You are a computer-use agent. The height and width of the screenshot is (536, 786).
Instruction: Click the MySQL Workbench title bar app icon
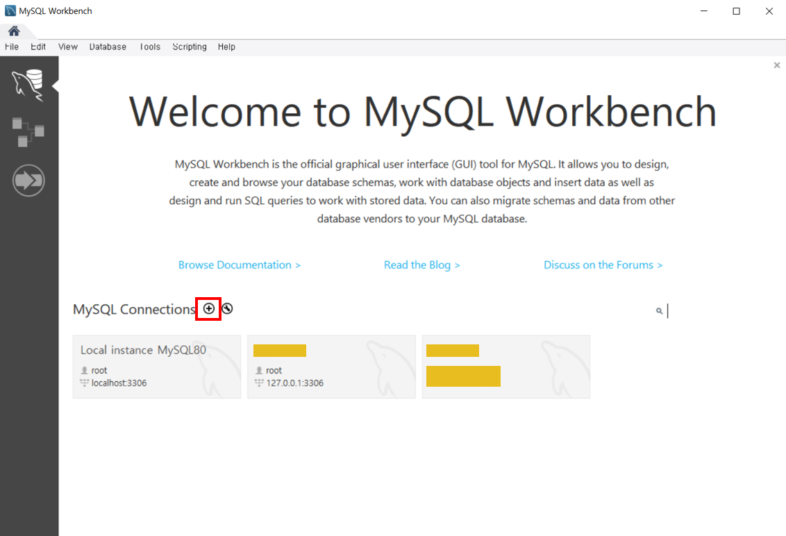coord(10,10)
